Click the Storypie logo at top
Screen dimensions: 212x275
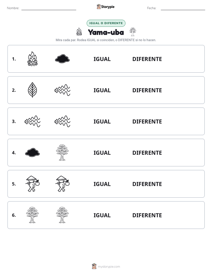pos(105,7)
